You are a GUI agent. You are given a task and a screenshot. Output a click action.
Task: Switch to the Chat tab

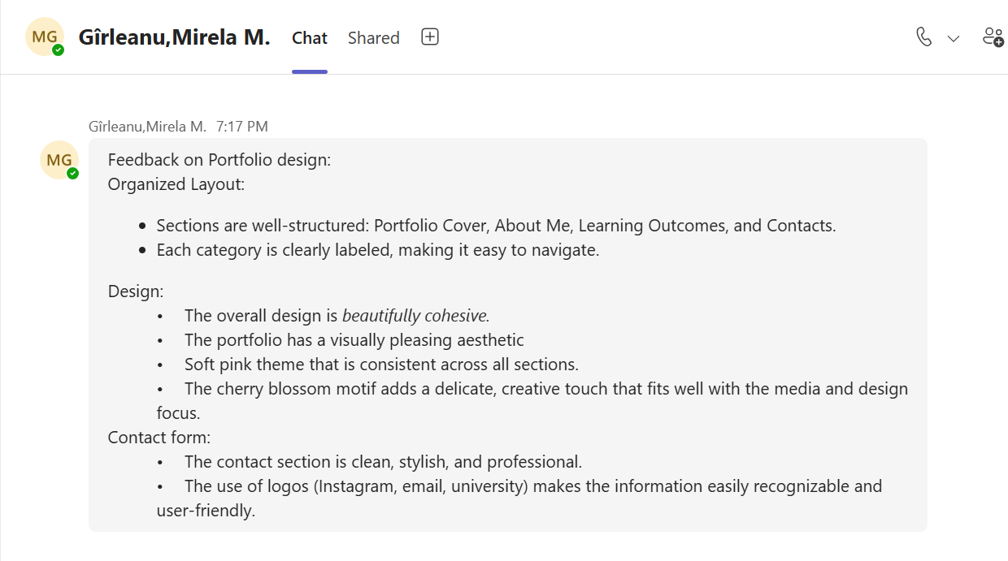[310, 38]
